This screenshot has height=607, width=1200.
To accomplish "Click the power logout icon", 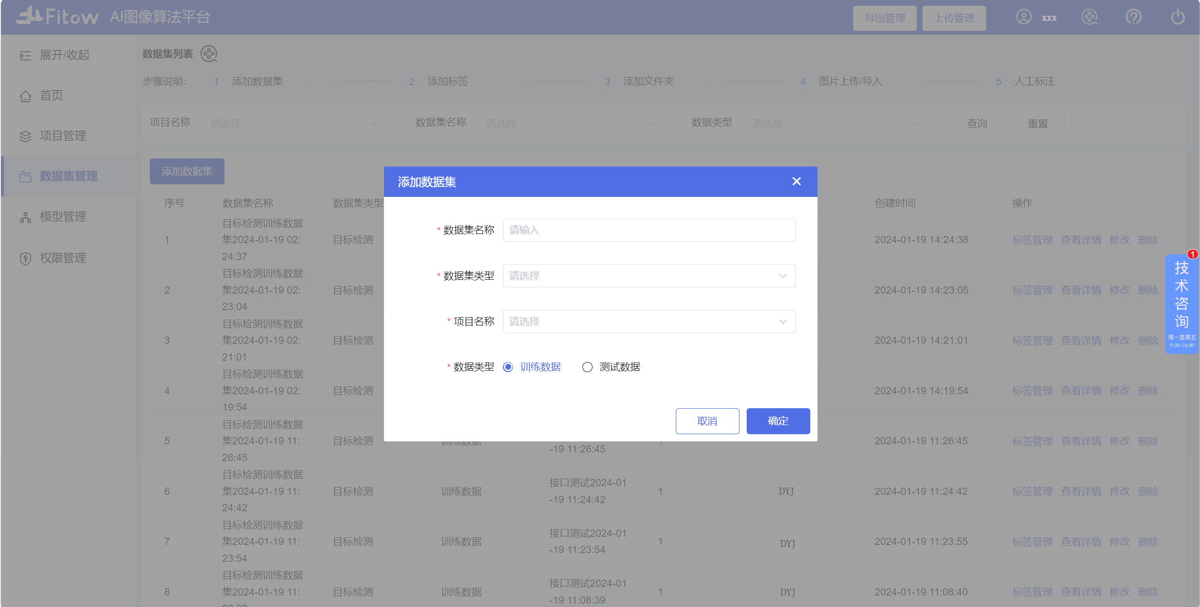I will [1178, 17].
